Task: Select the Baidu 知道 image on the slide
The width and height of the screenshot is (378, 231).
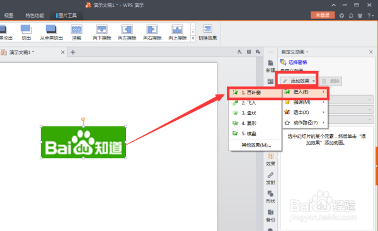Action: 83,142
